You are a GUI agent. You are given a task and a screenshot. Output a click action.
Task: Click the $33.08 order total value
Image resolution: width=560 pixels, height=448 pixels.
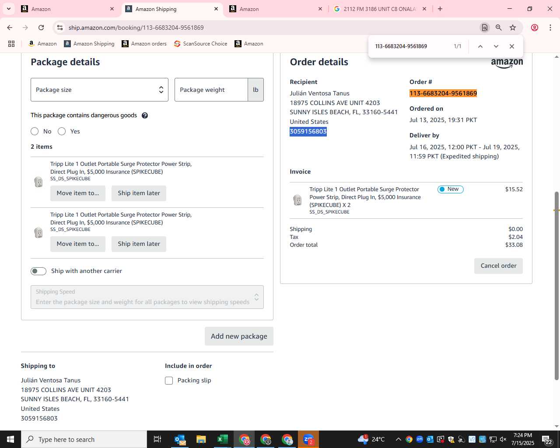[514, 245]
